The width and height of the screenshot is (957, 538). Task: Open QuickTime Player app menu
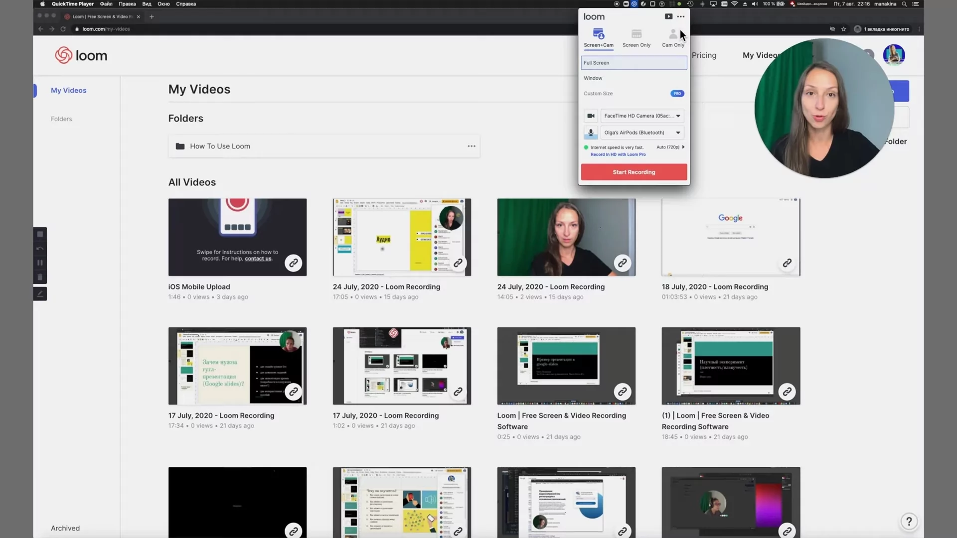click(x=73, y=4)
